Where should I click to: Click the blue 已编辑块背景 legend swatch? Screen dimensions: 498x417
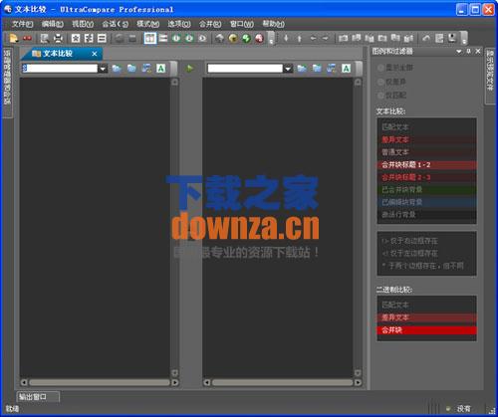click(427, 202)
